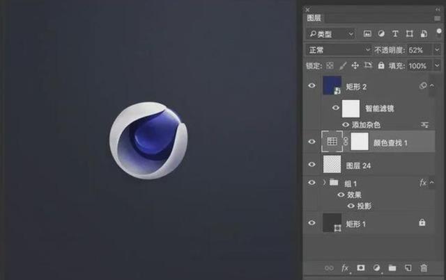Expand the 组 1 group folder
This screenshot has width=446, height=280.
tap(324, 183)
